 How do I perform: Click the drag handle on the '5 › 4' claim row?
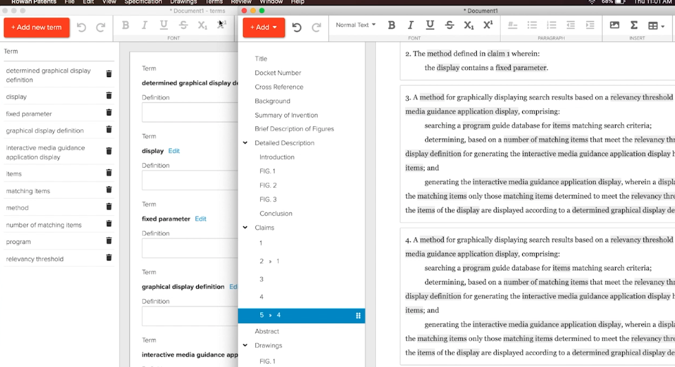click(x=358, y=315)
